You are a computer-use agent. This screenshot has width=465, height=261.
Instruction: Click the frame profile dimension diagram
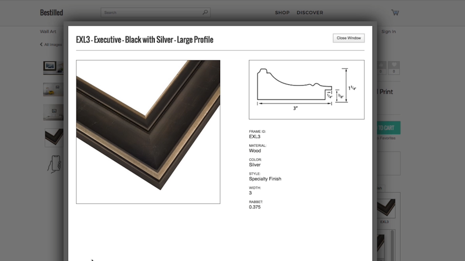307,90
